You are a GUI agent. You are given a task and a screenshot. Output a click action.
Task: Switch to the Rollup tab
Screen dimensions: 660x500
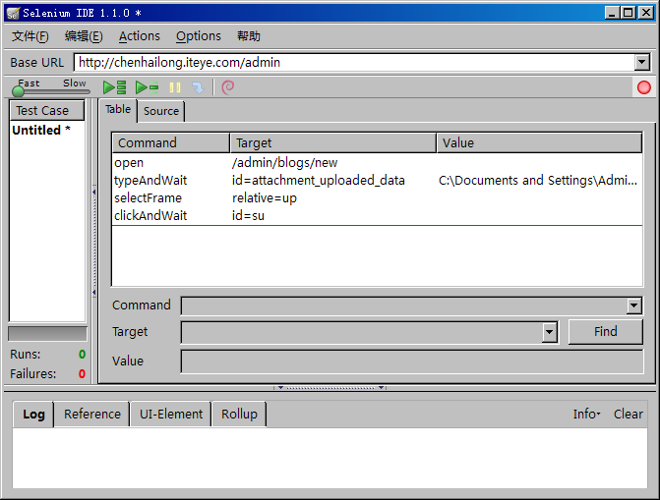[239, 415]
